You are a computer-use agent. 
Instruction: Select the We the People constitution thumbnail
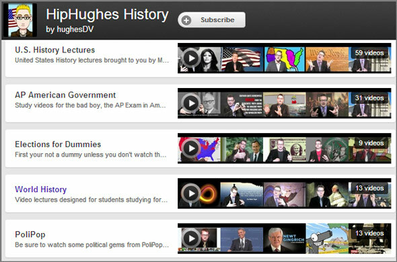327,59
